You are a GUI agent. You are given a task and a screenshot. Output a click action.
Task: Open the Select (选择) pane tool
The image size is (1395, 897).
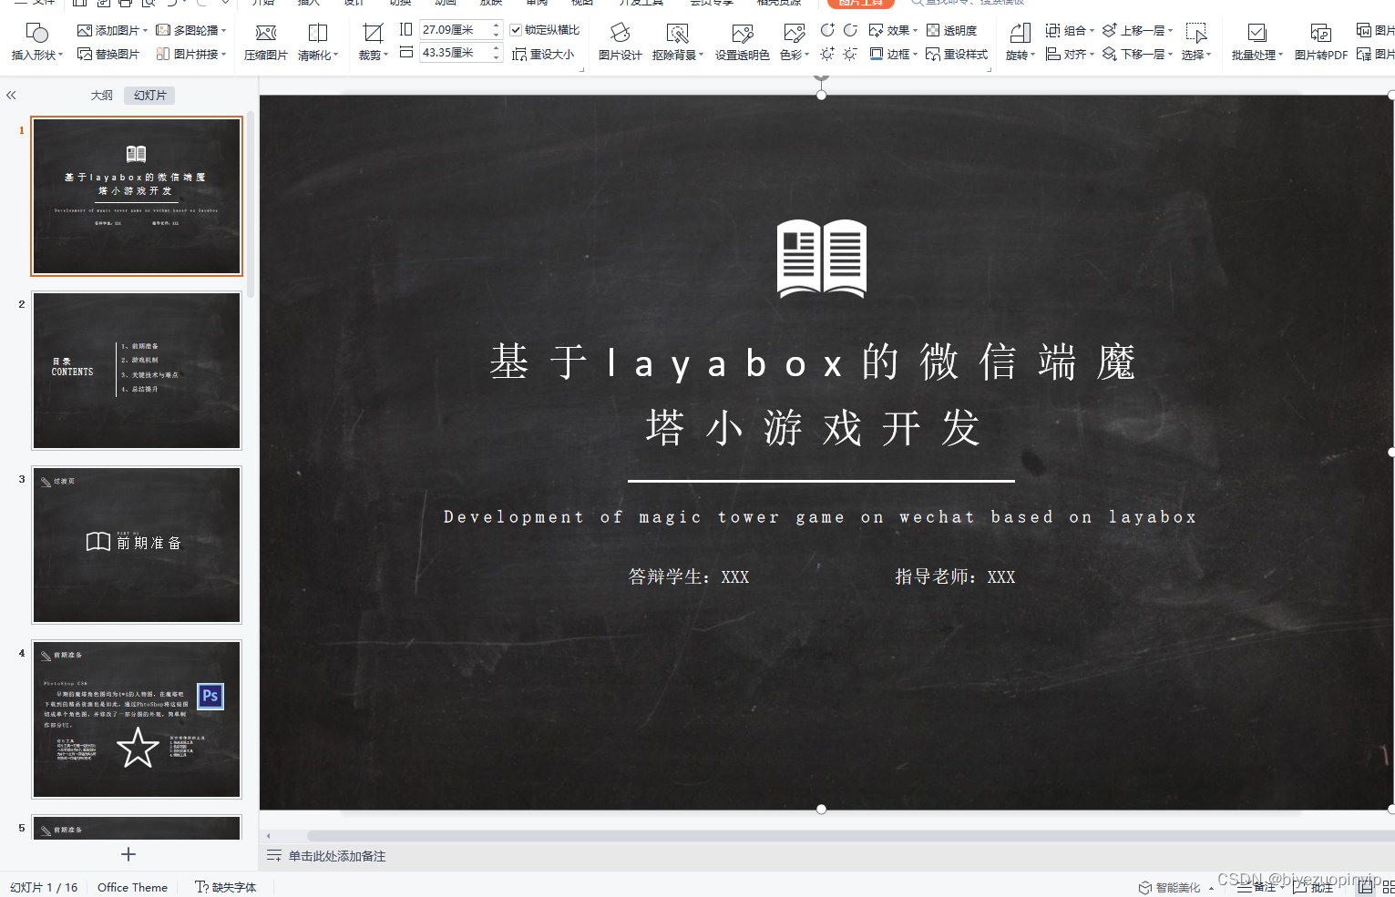point(1195,43)
